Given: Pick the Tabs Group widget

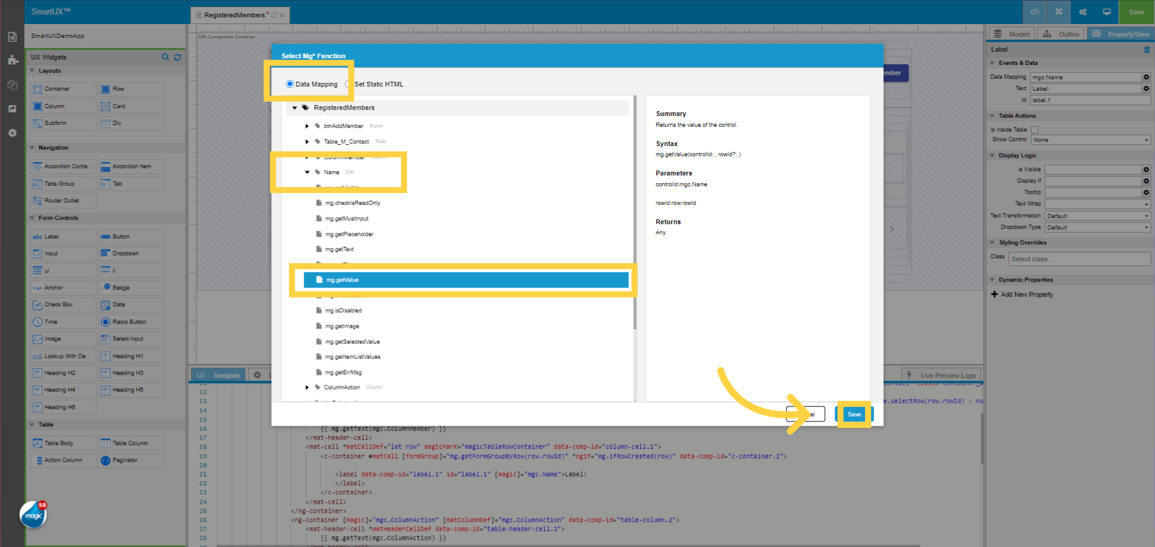Looking at the screenshot, I should click(x=63, y=184).
